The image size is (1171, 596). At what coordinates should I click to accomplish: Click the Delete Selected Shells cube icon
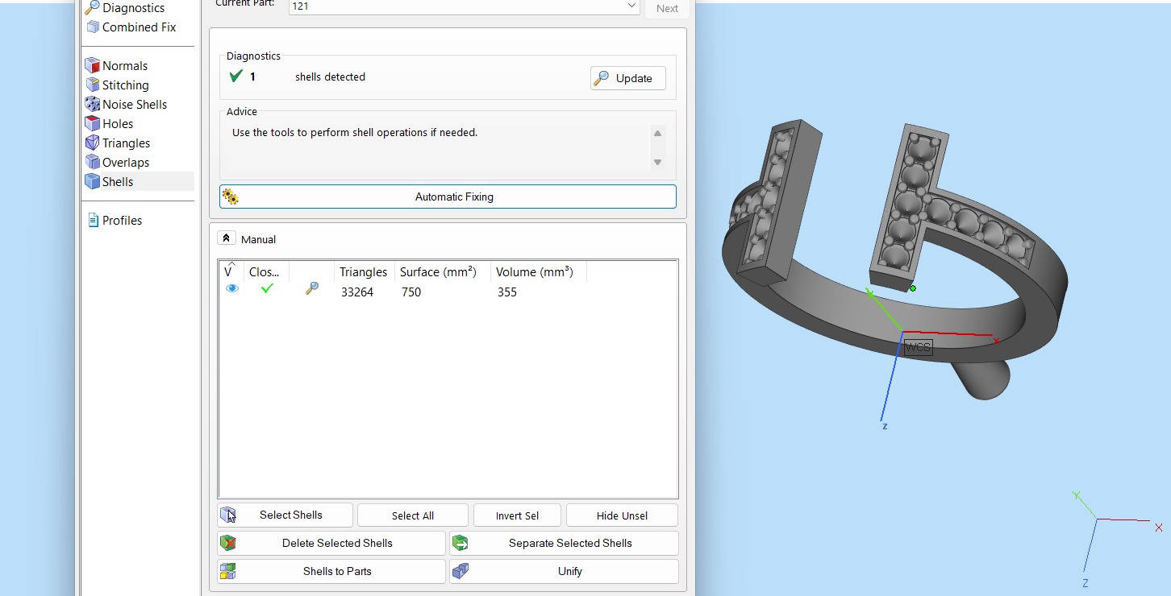(x=228, y=543)
